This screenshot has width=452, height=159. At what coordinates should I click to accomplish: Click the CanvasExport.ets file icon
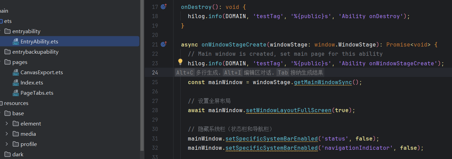pos(16,72)
